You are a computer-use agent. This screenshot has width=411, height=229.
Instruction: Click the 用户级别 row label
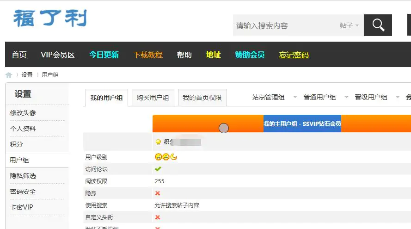point(96,157)
